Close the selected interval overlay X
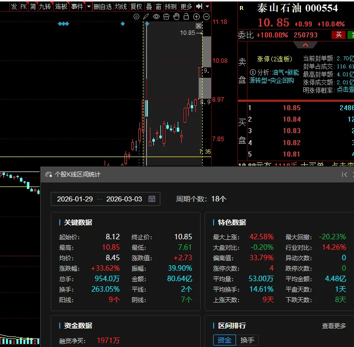Screen dimensions: 354x347 [199, 26]
